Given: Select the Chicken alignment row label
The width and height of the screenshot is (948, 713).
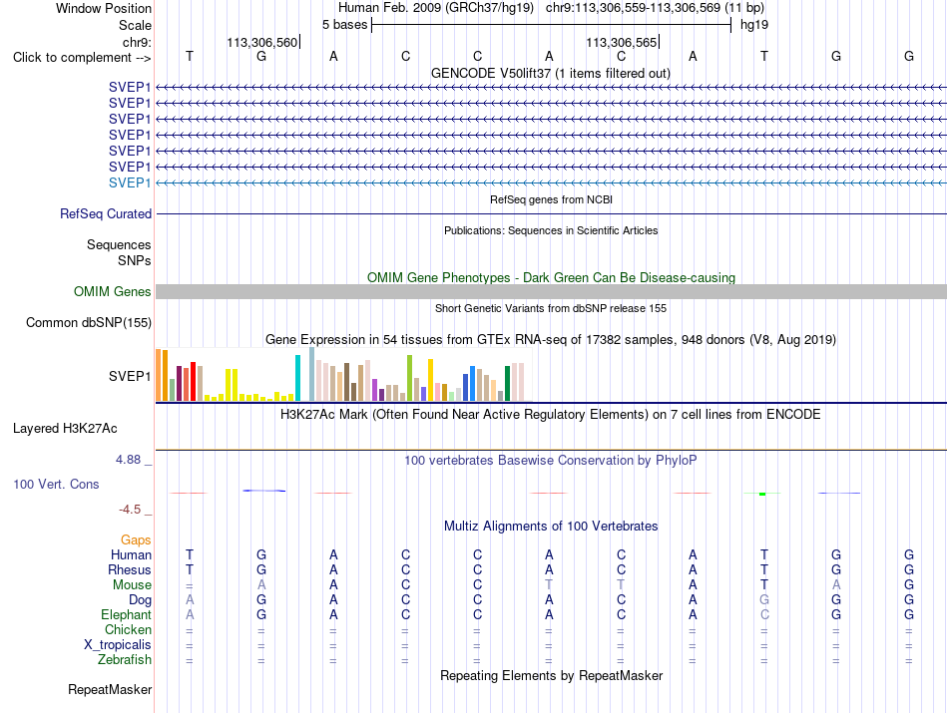Looking at the screenshot, I should coord(128,629).
